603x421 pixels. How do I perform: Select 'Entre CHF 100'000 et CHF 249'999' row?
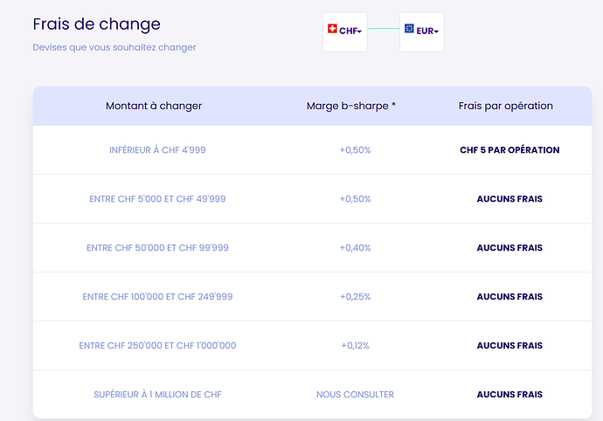[157, 297]
